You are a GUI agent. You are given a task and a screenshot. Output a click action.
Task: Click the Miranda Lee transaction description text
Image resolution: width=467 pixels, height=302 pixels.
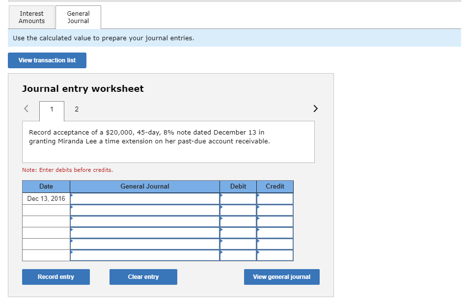[149, 137]
